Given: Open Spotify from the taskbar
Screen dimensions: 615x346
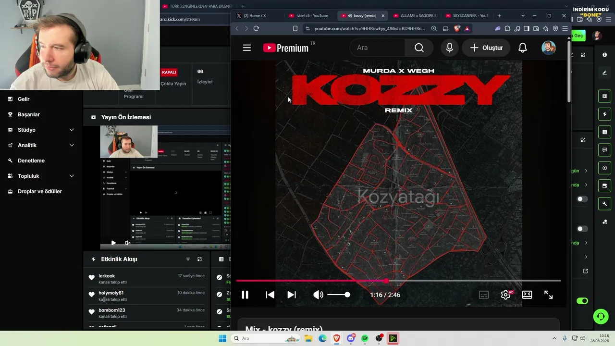Looking at the screenshot, I should tap(365, 338).
